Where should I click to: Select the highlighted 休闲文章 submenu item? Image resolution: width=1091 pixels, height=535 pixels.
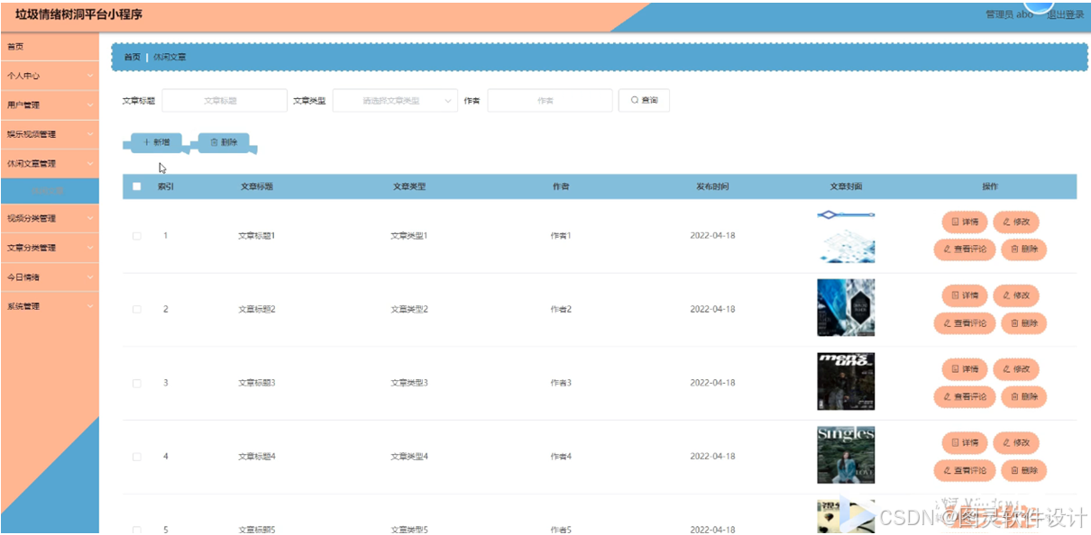[x=50, y=191]
